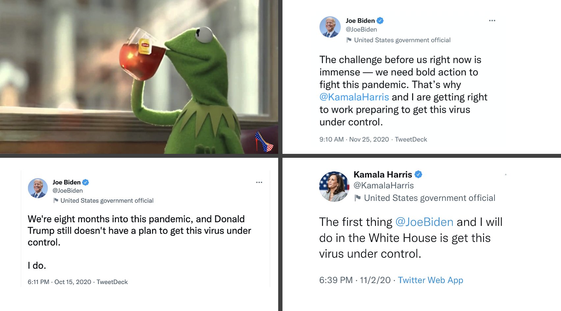561x311 pixels.
Task: Click the Kamala Harris display name
Action: 383,175
